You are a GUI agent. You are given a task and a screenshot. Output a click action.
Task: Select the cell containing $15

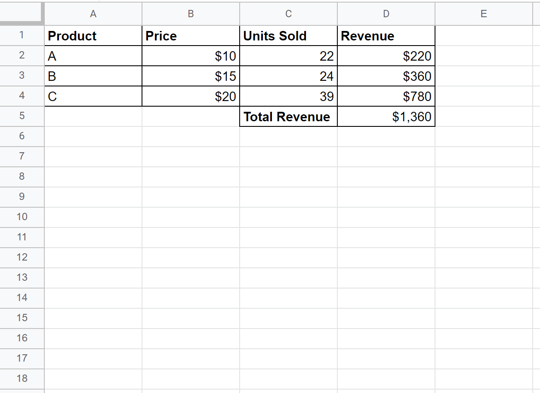tap(191, 76)
